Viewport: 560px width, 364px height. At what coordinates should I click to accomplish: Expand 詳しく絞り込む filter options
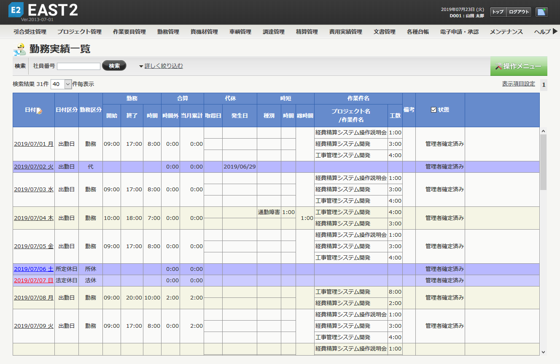[x=161, y=66]
